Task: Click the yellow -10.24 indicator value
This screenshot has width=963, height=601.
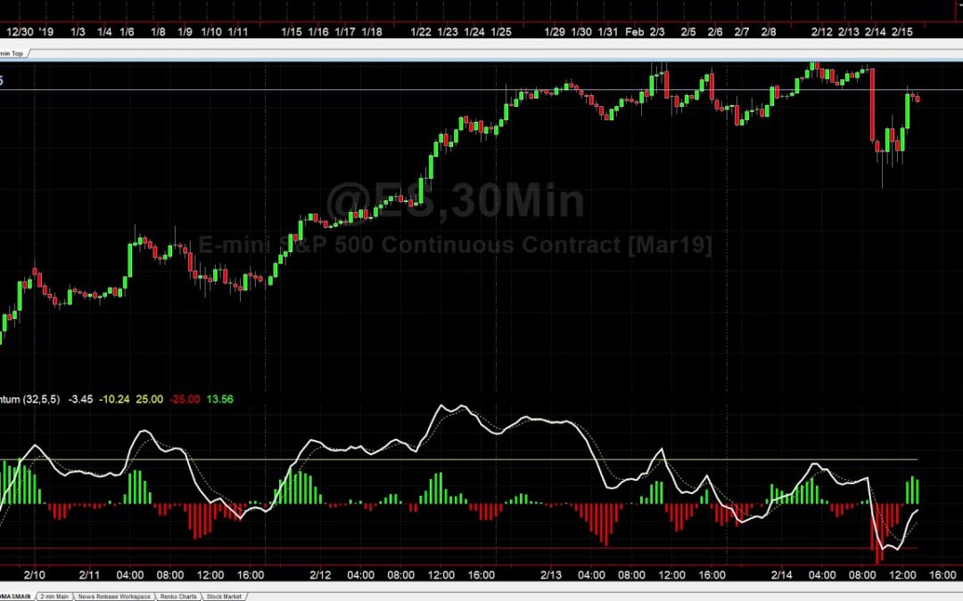Action: click(116, 400)
